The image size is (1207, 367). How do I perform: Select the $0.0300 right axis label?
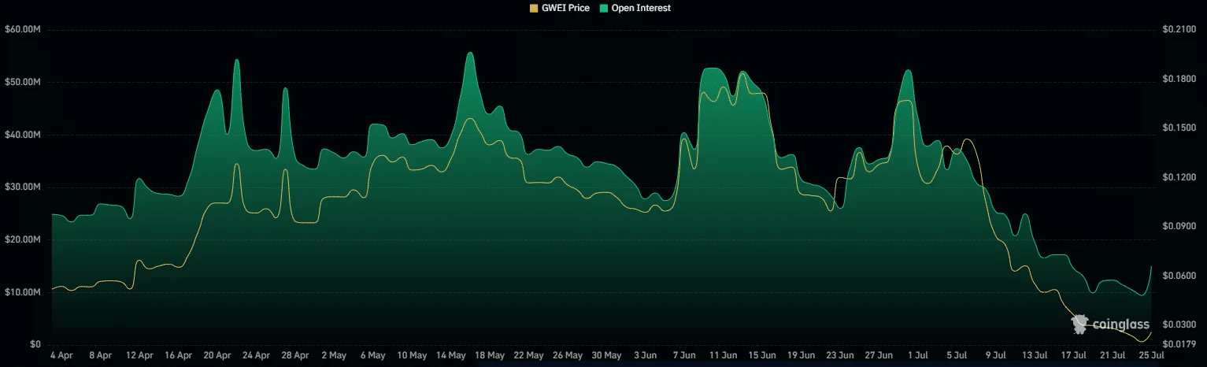[x=1179, y=324]
